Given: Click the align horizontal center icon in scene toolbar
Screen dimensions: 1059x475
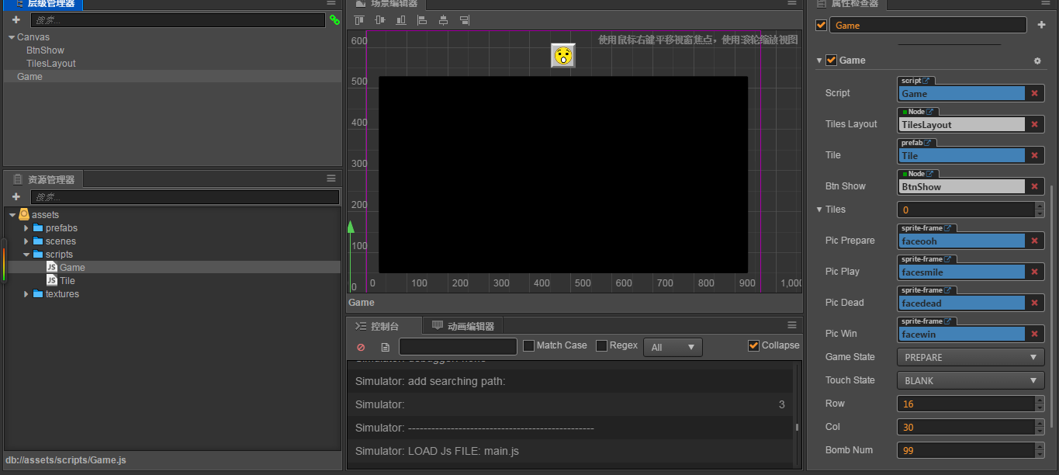Looking at the screenshot, I should pos(443,20).
